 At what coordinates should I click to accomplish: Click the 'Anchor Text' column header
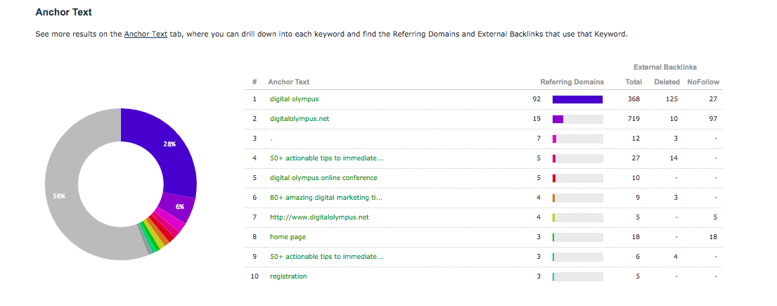tap(288, 82)
